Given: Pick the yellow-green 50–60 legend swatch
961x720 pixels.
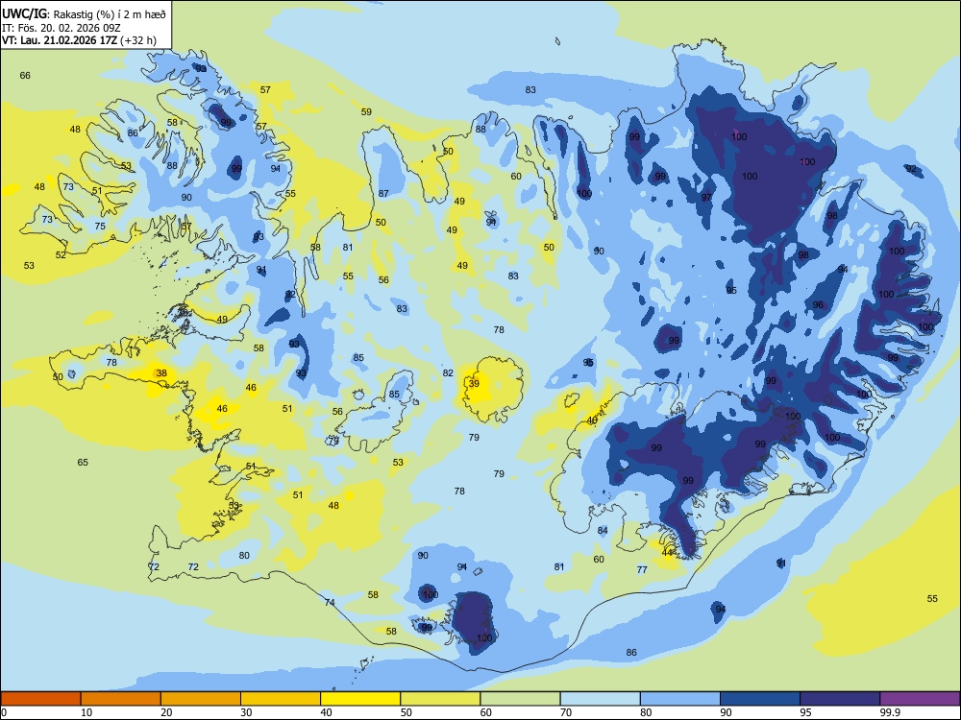Looking at the screenshot, I should click(440, 699).
